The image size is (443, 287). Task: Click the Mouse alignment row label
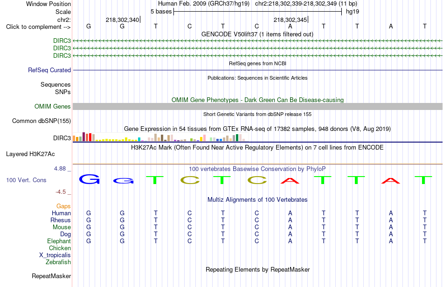(x=62, y=227)
